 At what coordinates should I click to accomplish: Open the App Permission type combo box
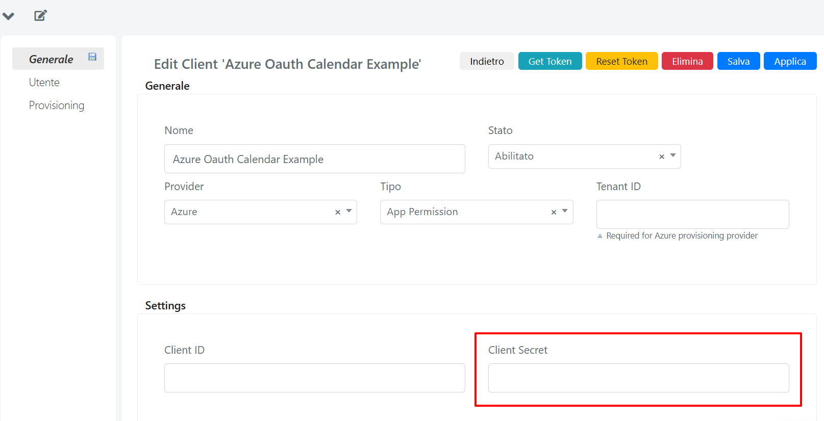coord(477,212)
